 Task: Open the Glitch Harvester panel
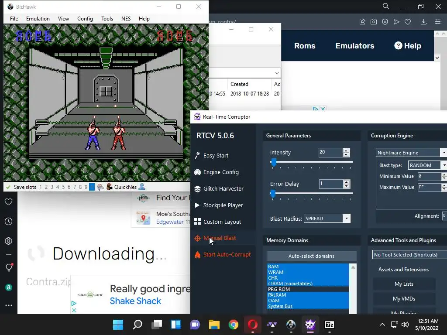(219, 188)
